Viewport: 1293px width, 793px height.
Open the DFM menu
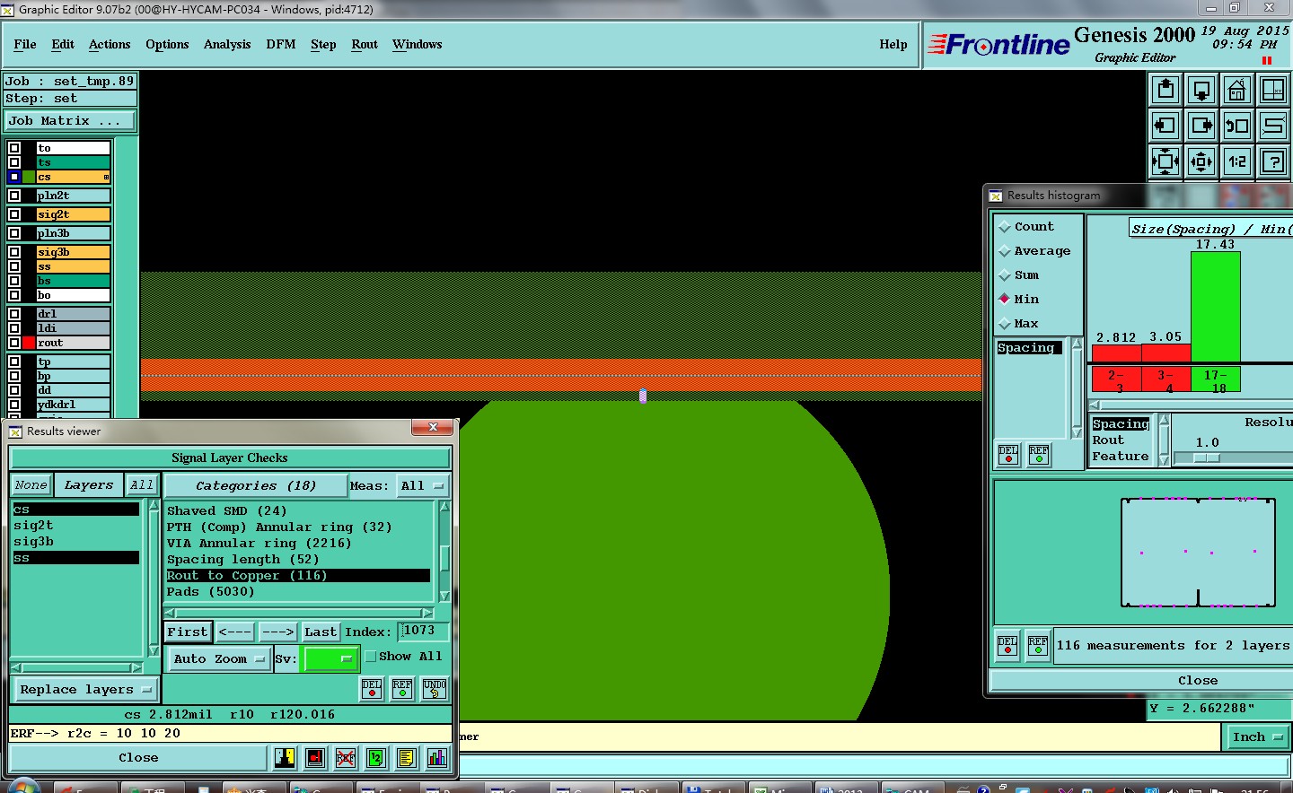[x=281, y=45]
